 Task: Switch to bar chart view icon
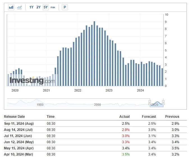pos(11,7)
